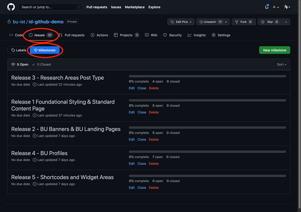Show the 0 Closed milestones
The height and width of the screenshot is (212, 301).
pos(42,64)
